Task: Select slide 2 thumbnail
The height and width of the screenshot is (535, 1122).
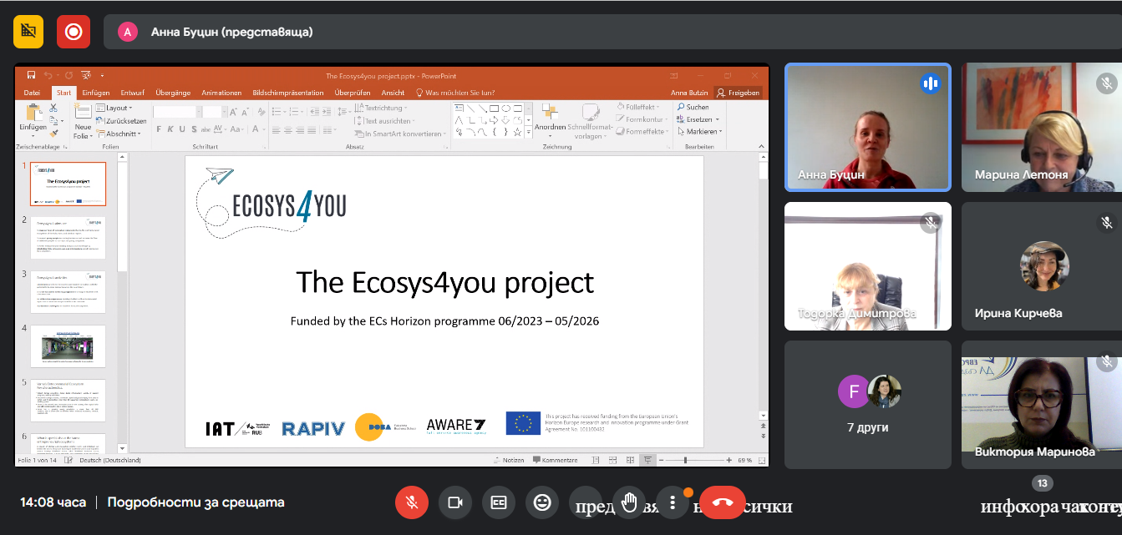Action: 69,237
